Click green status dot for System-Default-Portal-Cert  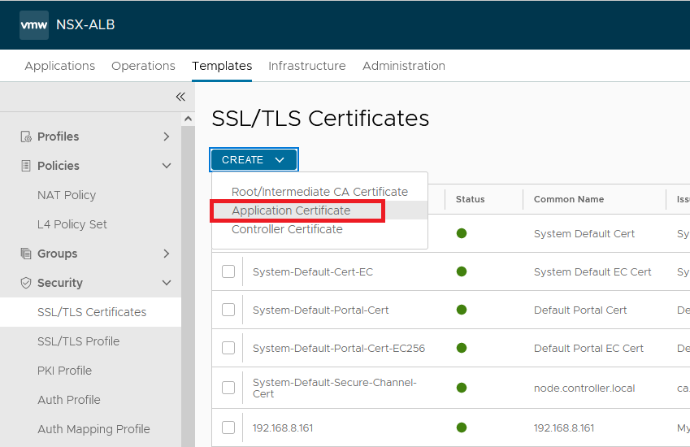(462, 310)
